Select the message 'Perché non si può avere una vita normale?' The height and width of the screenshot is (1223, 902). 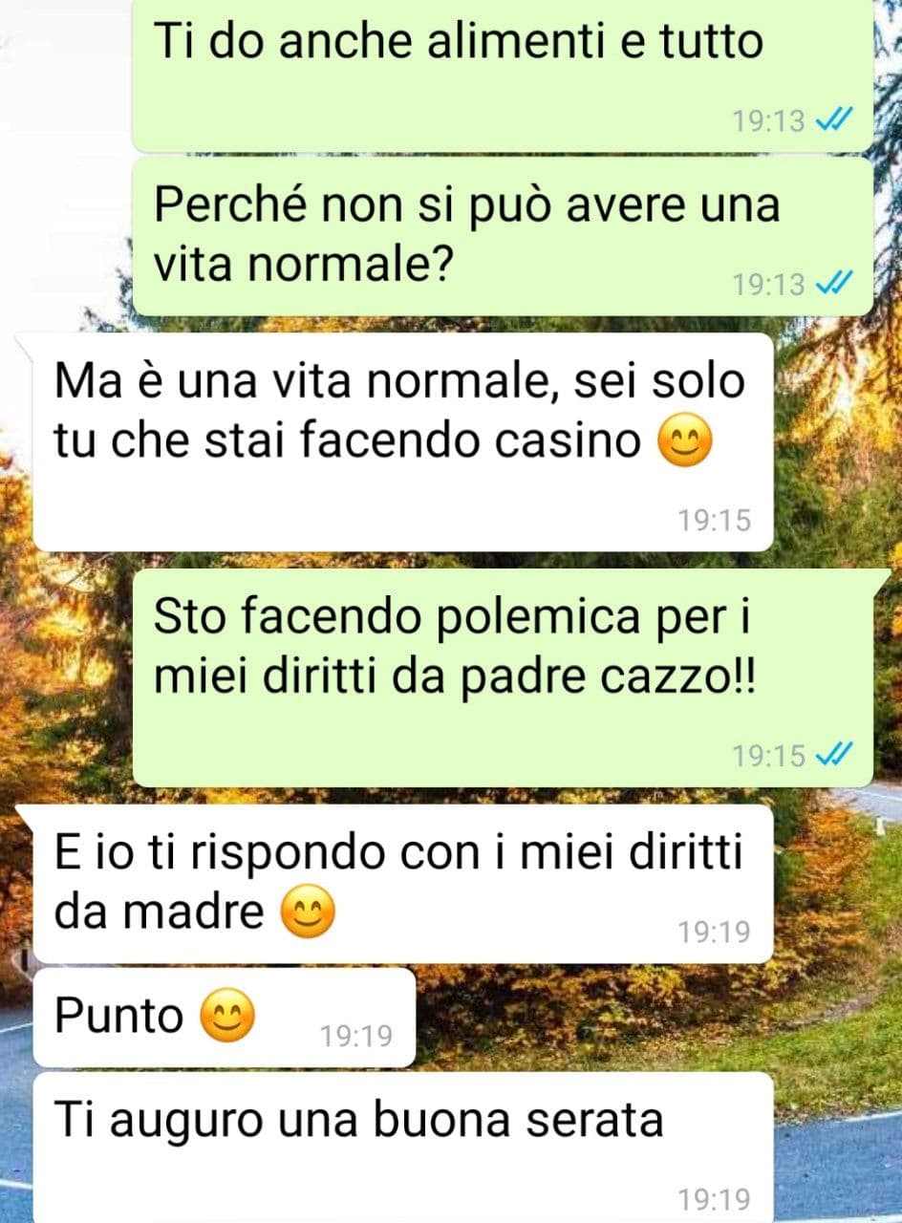(503, 237)
